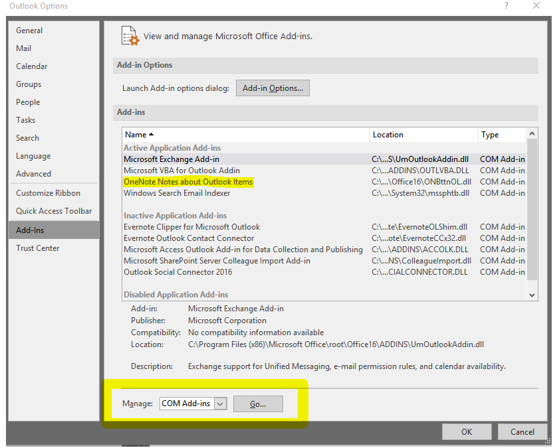The height and width of the screenshot is (448, 555).
Task: Click the EvernoteOLShim.dll location cell
Action: pyautogui.click(x=419, y=227)
